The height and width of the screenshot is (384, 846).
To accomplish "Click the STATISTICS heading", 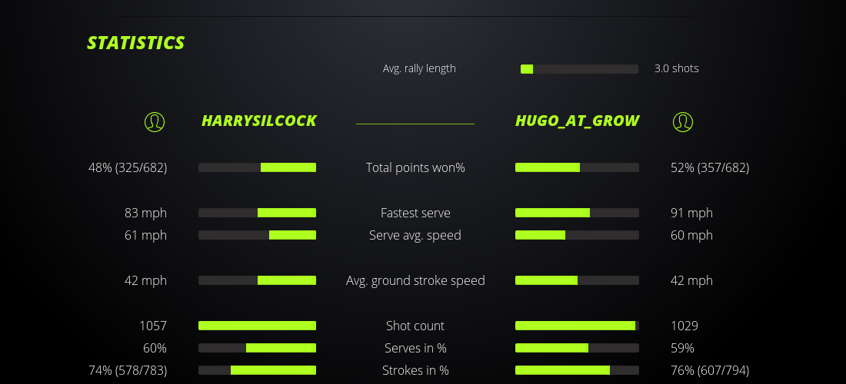I will pyautogui.click(x=136, y=43).
